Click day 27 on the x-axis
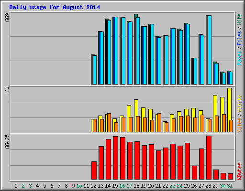The height and width of the screenshot is (191, 245). coord(201,186)
